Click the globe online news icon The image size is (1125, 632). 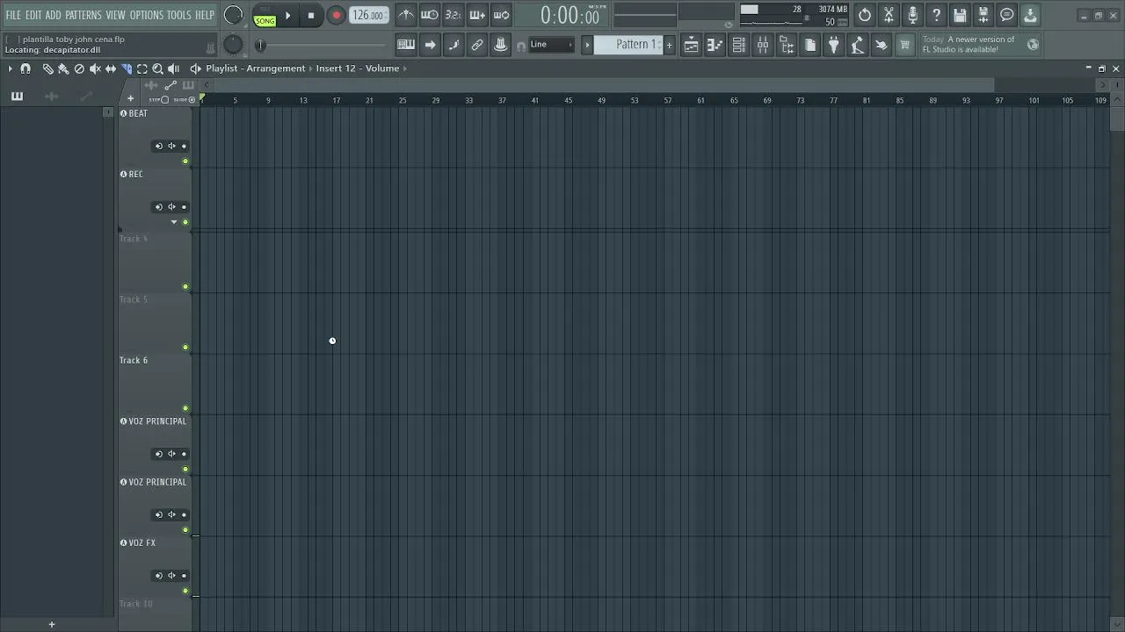(x=1033, y=44)
